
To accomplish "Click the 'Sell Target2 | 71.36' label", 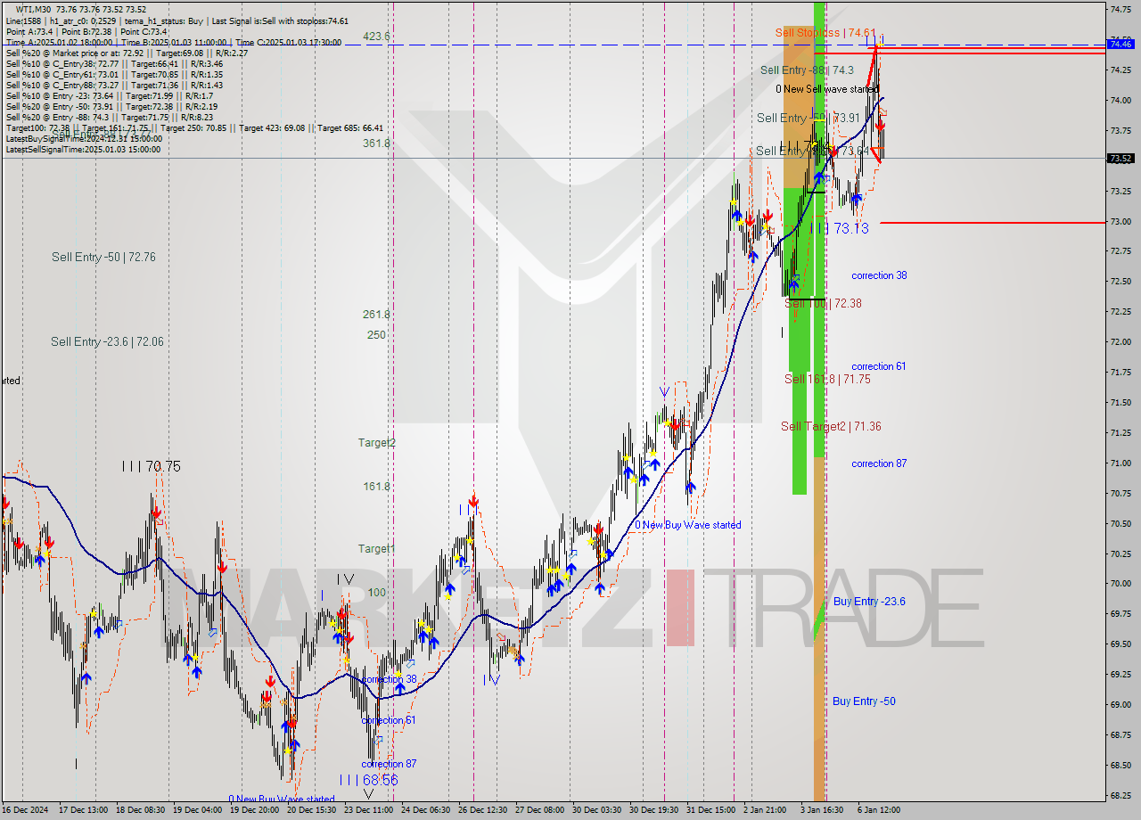I will (831, 426).
